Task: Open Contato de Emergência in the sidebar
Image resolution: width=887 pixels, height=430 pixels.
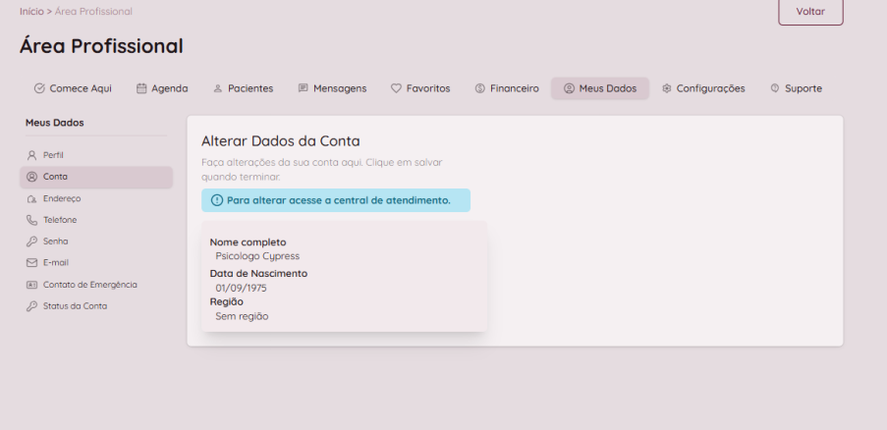Action: [89, 285]
